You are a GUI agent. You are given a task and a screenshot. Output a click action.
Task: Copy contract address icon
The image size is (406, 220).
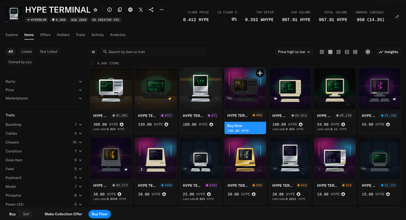pyautogui.click(x=119, y=10)
